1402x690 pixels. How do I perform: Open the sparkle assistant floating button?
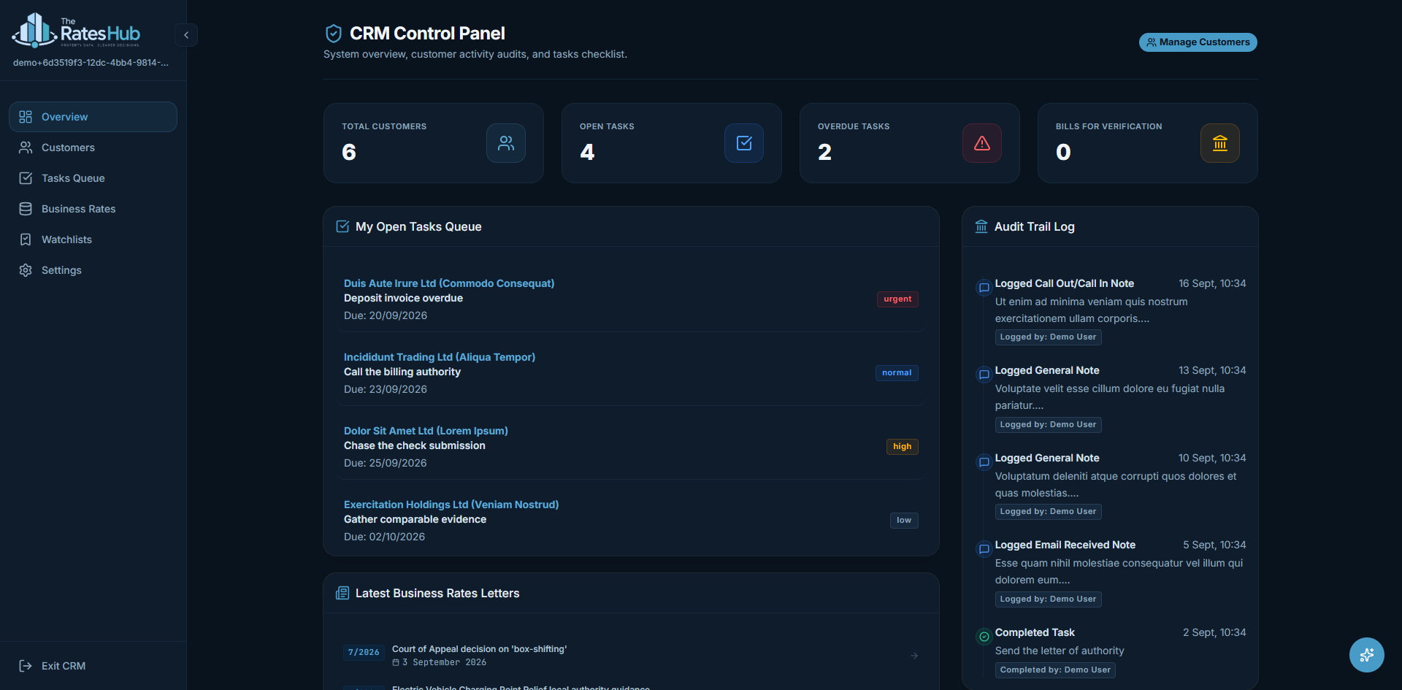(x=1366, y=655)
